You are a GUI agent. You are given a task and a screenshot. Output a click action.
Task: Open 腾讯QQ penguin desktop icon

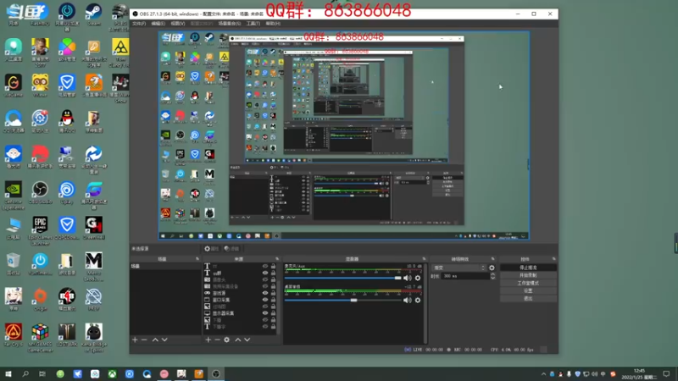click(x=67, y=121)
